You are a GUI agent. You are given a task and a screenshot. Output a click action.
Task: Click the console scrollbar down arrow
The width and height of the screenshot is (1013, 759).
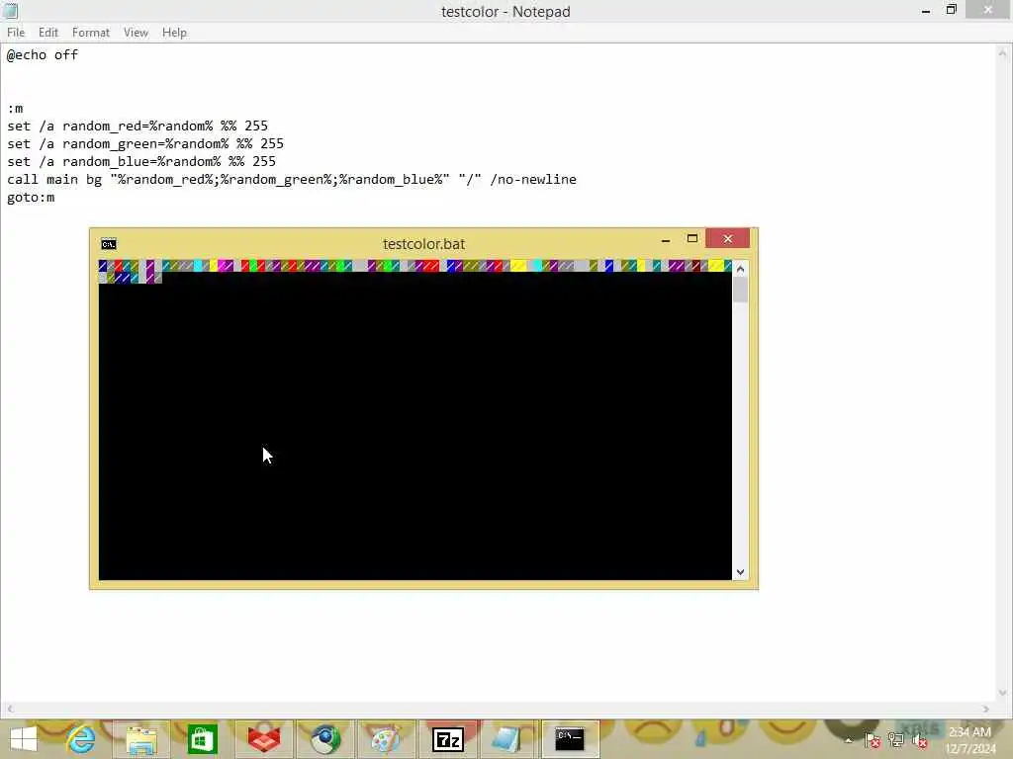pyautogui.click(x=740, y=572)
